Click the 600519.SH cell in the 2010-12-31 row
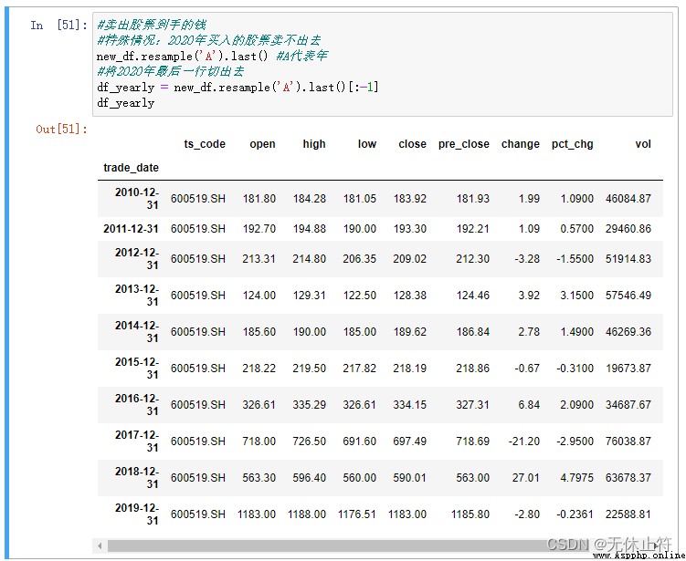 197,199
